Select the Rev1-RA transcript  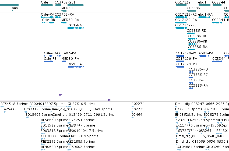[76, 28]
